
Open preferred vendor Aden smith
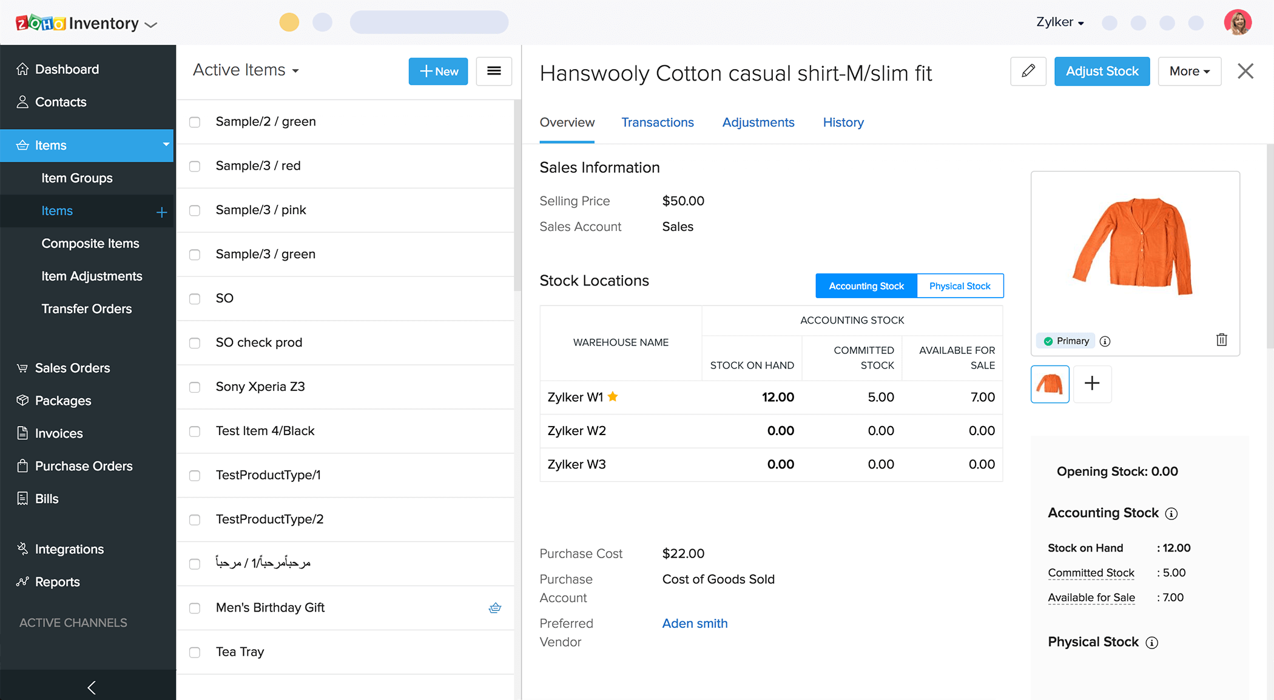[x=695, y=623]
